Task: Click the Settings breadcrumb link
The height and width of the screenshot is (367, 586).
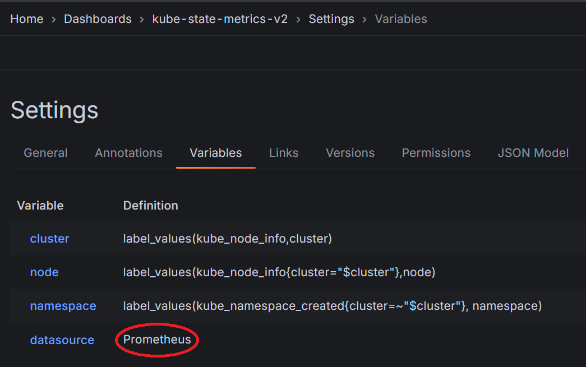Action: 331,19
